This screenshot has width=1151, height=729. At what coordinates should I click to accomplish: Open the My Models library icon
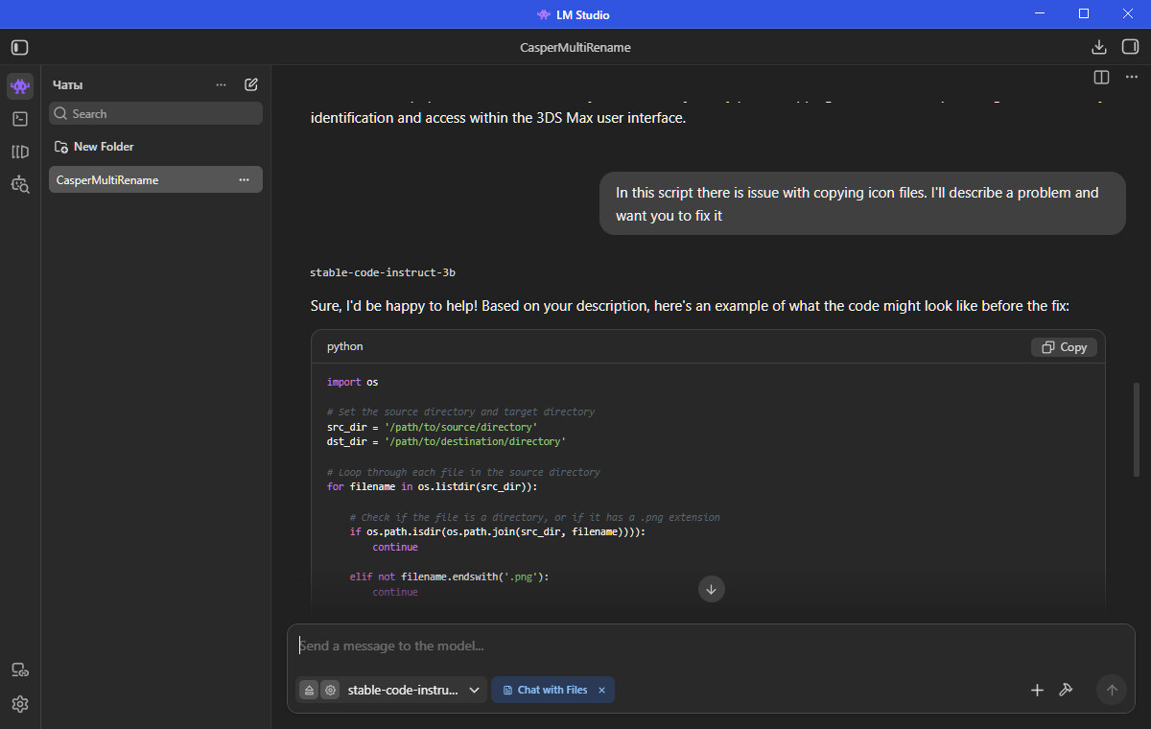tap(20, 152)
